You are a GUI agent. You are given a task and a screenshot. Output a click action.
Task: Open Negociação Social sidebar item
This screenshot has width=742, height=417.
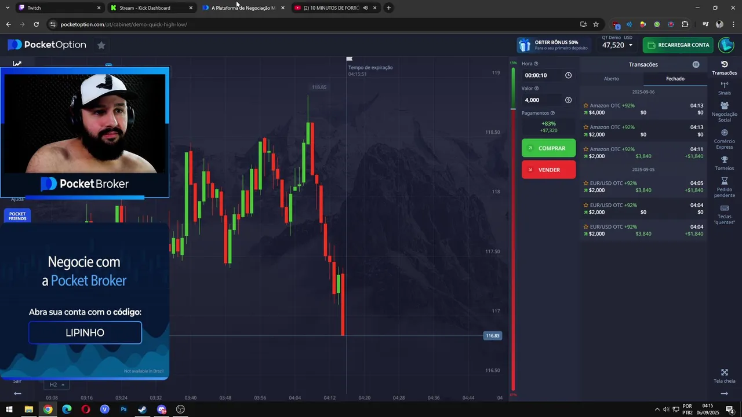(x=724, y=112)
